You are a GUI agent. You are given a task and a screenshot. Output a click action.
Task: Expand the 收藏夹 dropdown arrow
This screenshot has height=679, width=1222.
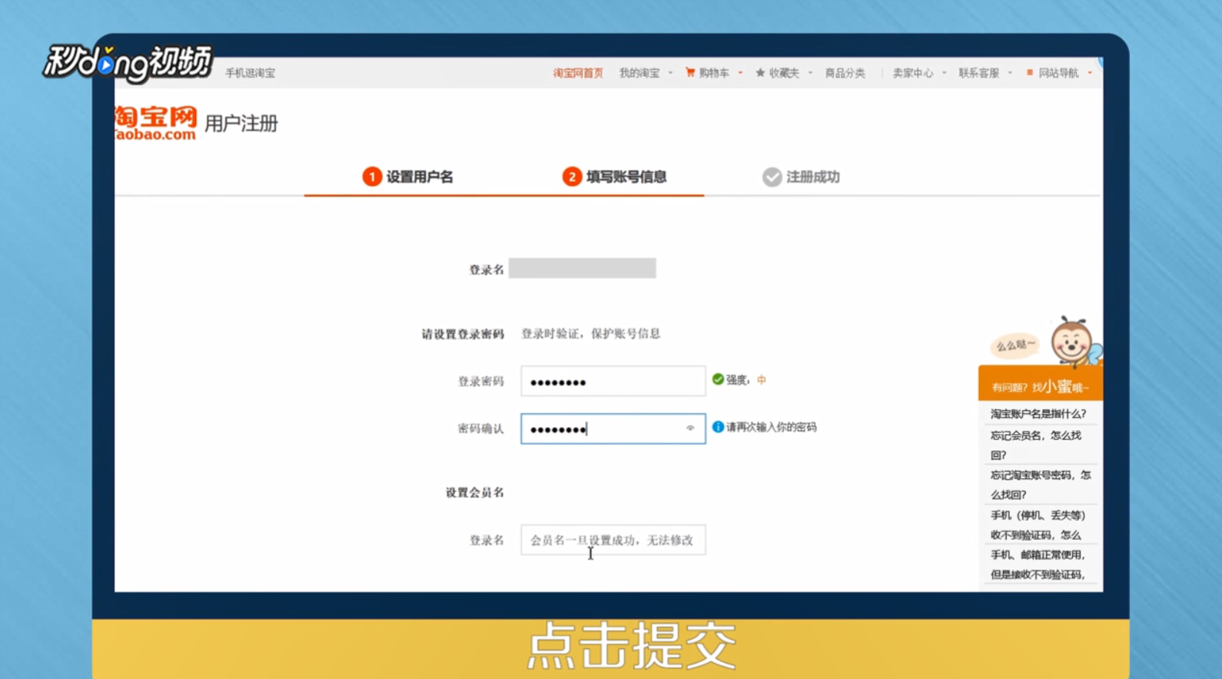(x=810, y=73)
